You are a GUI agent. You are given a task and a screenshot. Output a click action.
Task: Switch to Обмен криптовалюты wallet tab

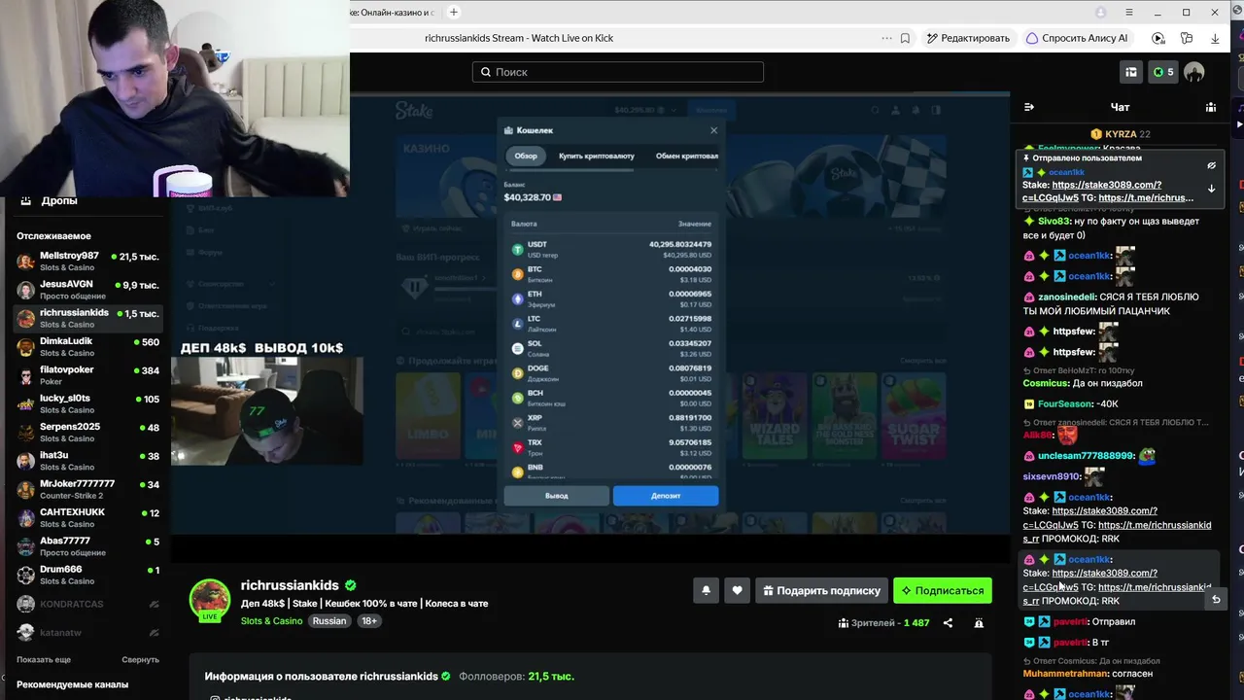pyautogui.click(x=686, y=156)
